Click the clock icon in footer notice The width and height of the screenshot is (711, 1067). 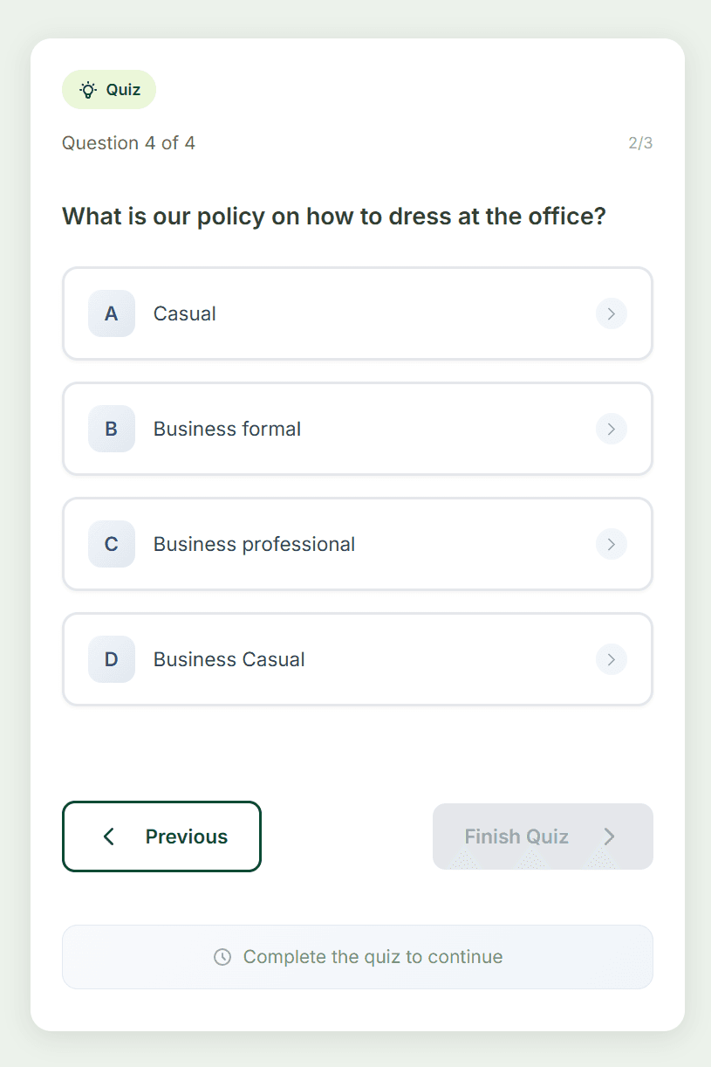click(222, 957)
